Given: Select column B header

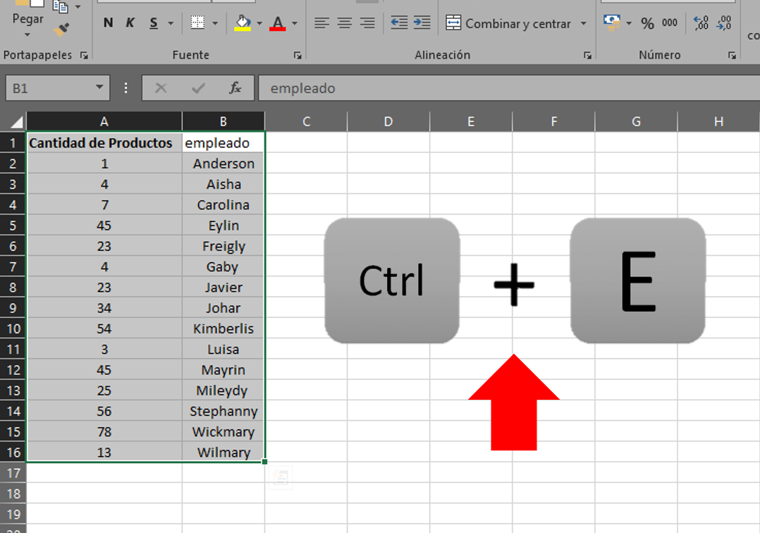Looking at the screenshot, I should [x=223, y=121].
